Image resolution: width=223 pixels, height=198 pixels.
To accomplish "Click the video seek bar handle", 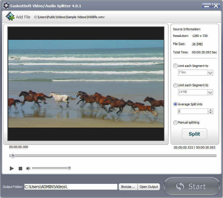I will click(13, 156).
